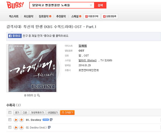This screenshot has width=161, height=134.
Task: Open artist link 임재범
Action: [x=83, y=46]
